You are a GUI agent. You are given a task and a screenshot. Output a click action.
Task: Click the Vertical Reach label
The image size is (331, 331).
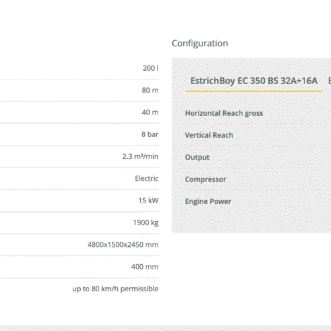pos(209,135)
